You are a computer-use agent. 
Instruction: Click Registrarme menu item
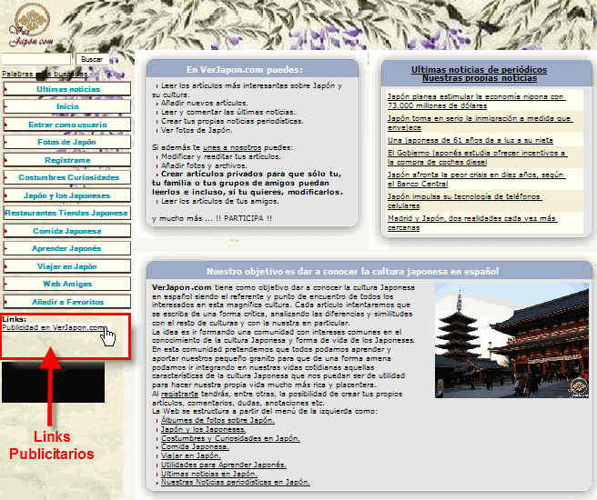(x=67, y=160)
